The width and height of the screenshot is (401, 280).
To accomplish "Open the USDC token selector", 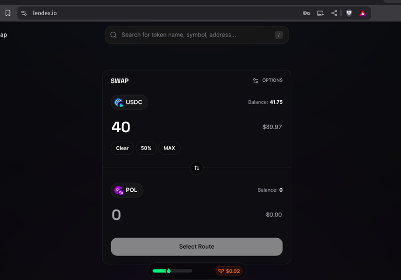I will (129, 102).
